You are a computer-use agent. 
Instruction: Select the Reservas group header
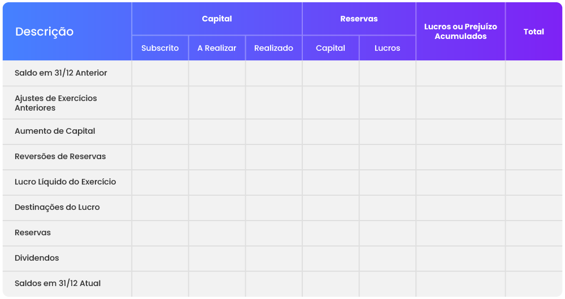359,19
